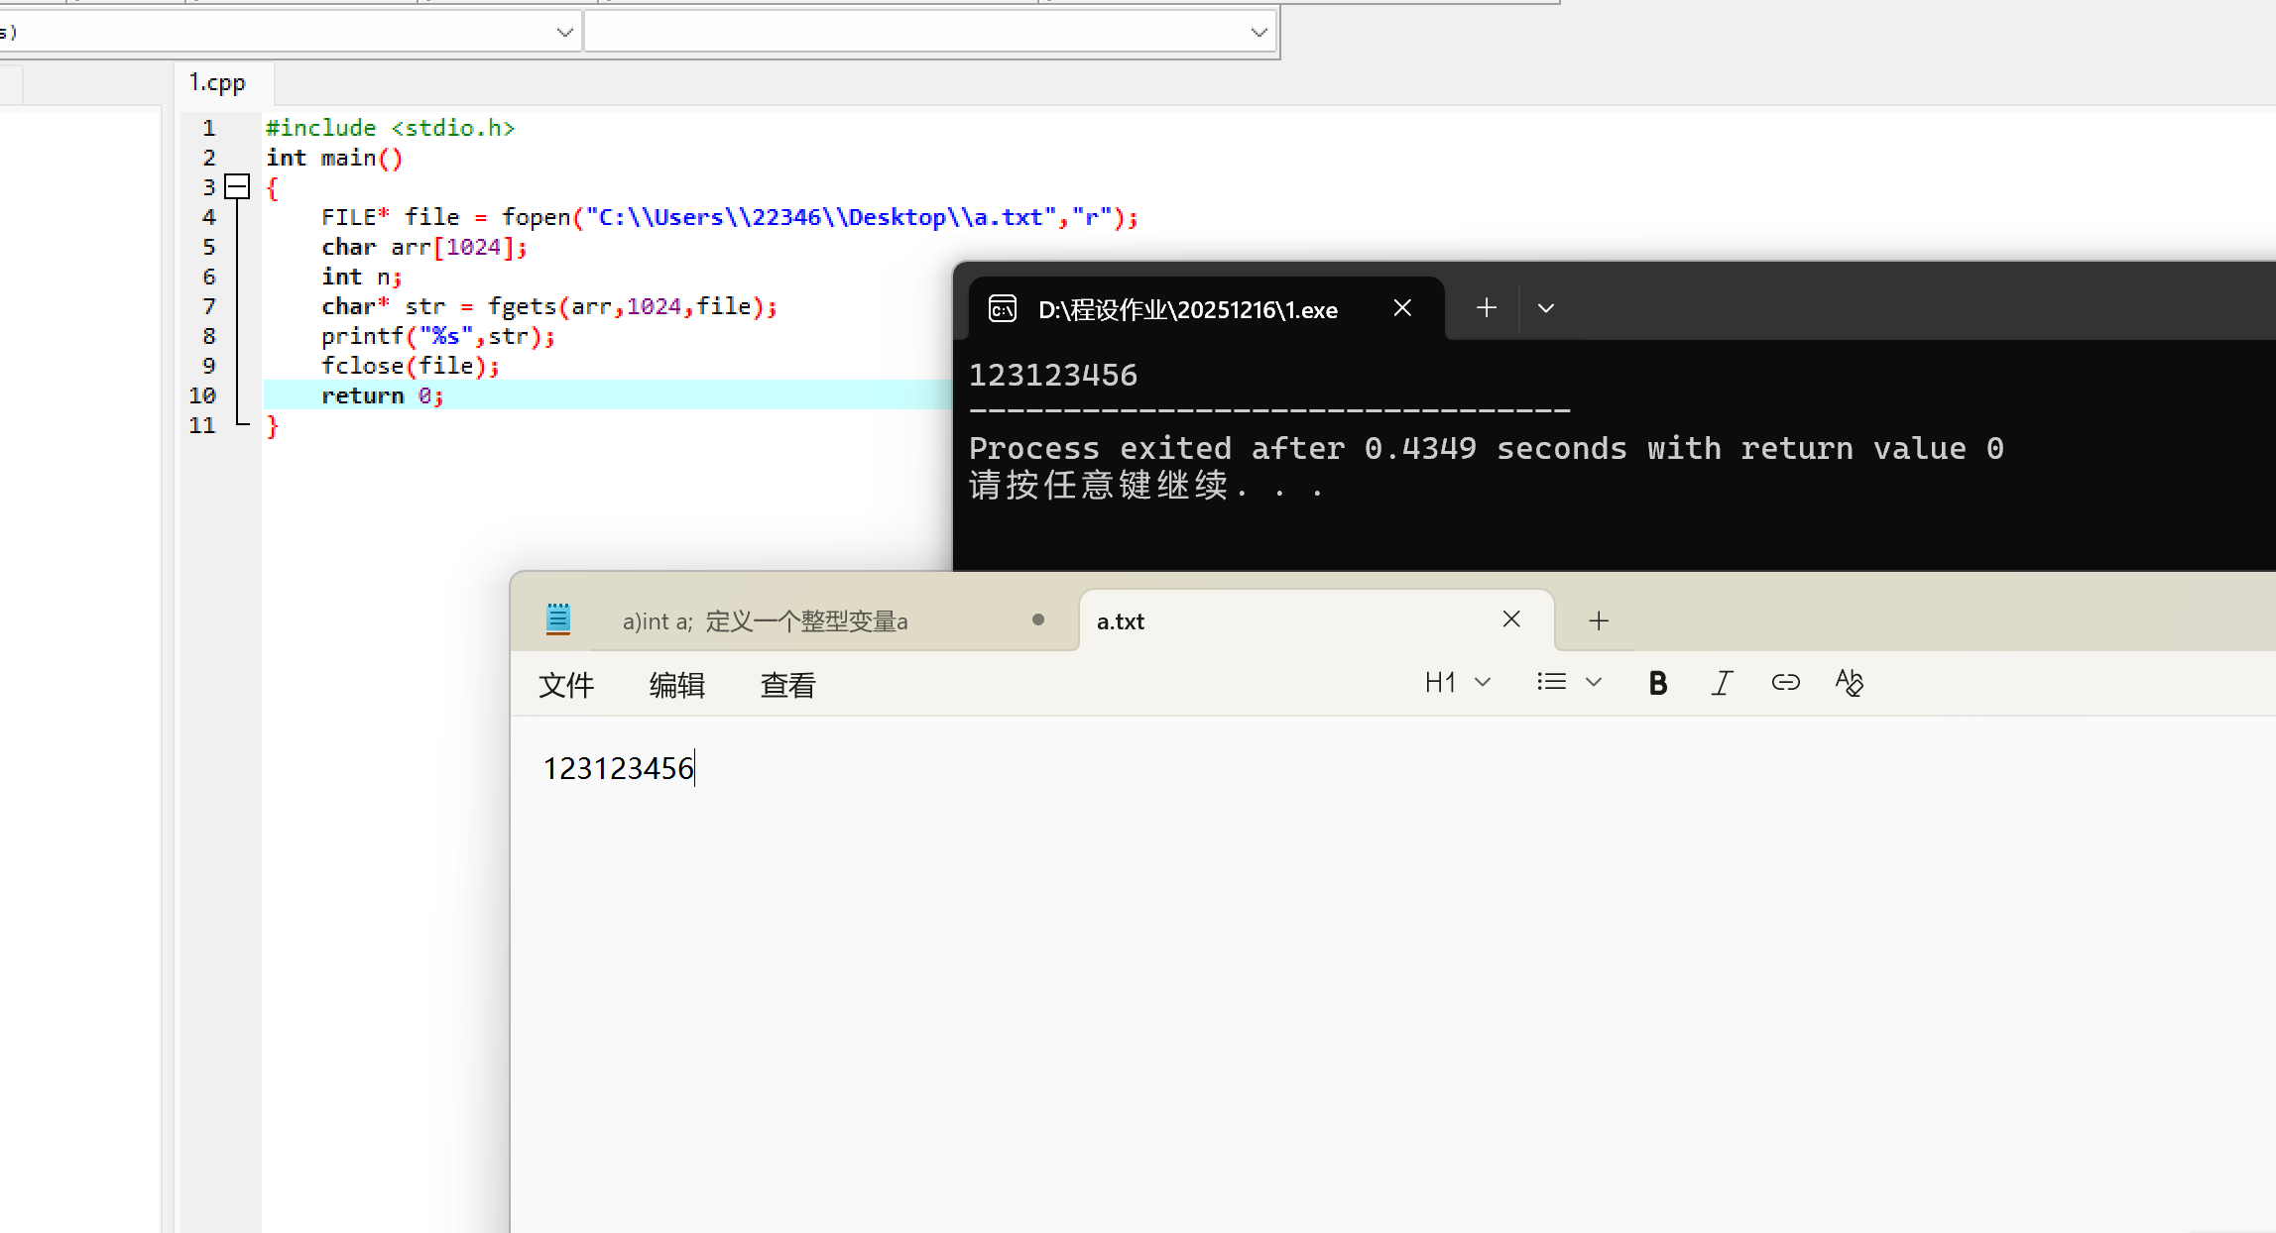Expand the left class combo box
The image size is (2276, 1233).
(564, 33)
